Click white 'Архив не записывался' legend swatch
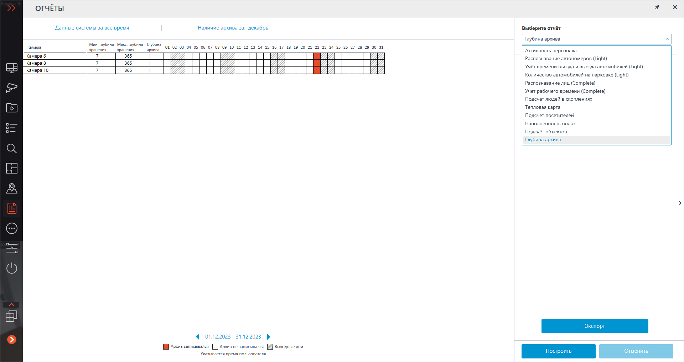The image size is (684, 362). coord(215,347)
